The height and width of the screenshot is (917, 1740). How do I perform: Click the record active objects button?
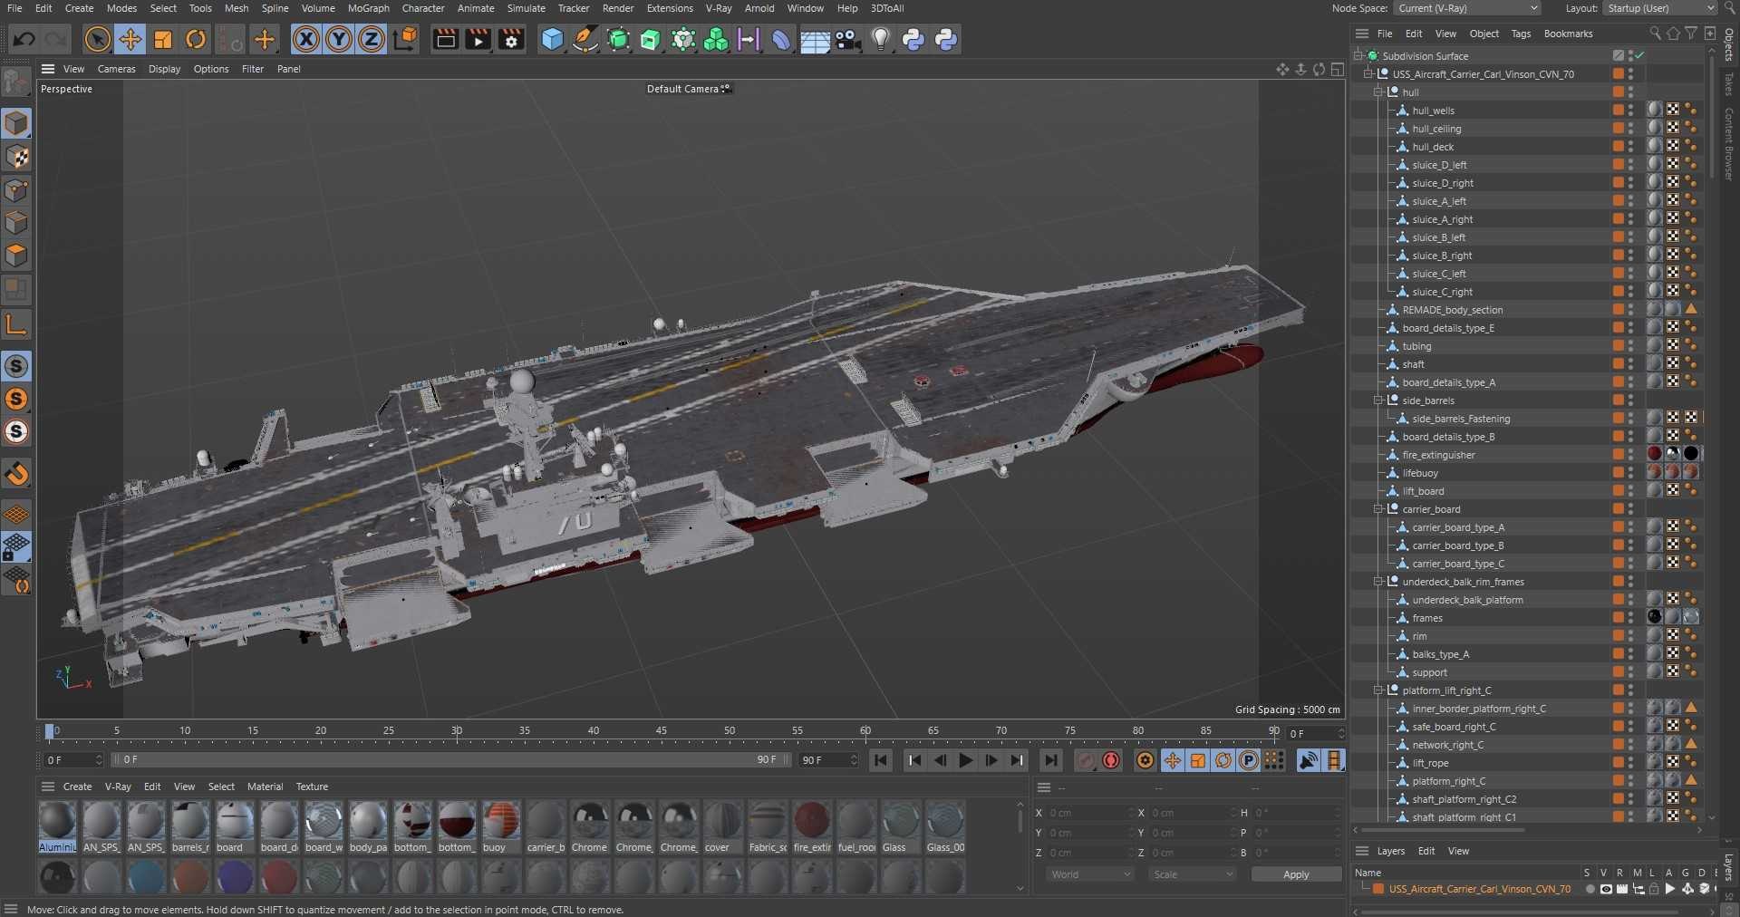coord(1086,760)
